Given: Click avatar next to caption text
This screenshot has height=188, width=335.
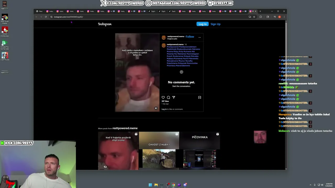Looking at the screenshot, I should pyautogui.click(x=164, y=45).
